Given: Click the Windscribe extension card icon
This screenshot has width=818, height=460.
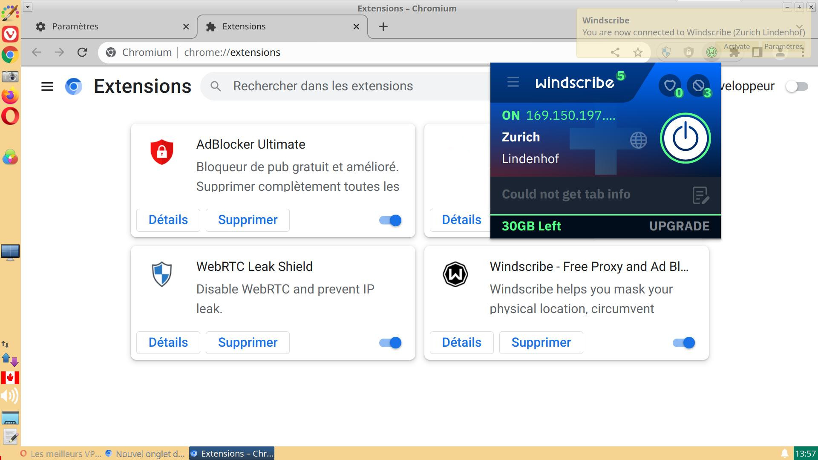Looking at the screenshot, I should click(455, 274).
